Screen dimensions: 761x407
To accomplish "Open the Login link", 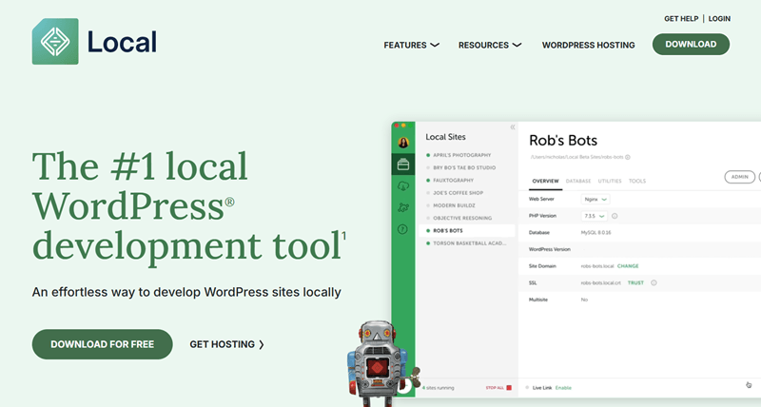I will click(x=719, y=18).
